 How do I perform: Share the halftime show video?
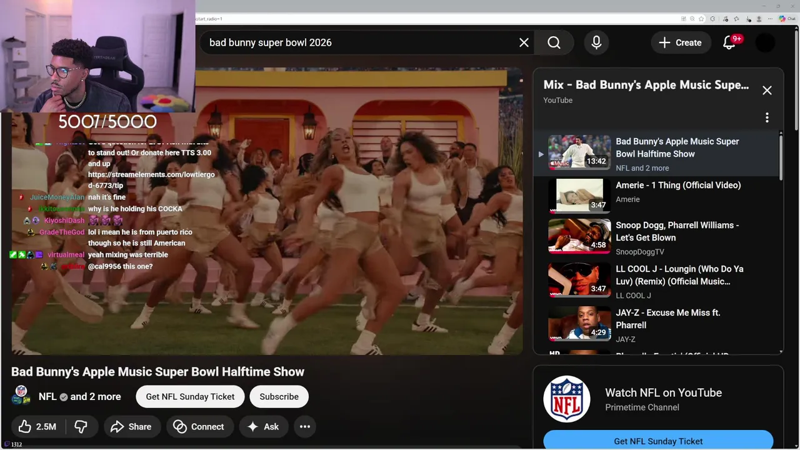pyautogui.click(x=131, y=427)
